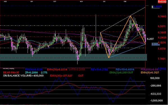The height and width of the screenshot is (105, 168).
Task: Click the 5.7401 price level label
Action: (162, 59)
